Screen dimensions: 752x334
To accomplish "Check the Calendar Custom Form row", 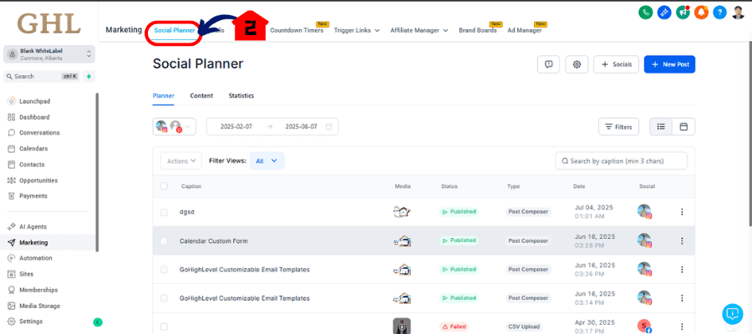I will [164, 240].
